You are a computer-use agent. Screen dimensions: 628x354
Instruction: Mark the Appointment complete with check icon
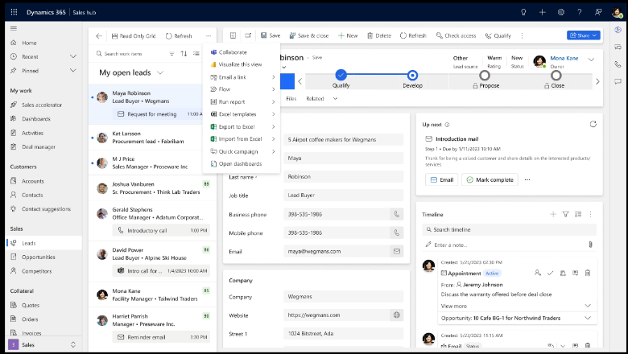pyautogui.click(x=550, y=274)
